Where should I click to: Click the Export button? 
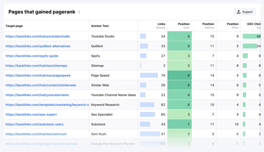[244, 12]
